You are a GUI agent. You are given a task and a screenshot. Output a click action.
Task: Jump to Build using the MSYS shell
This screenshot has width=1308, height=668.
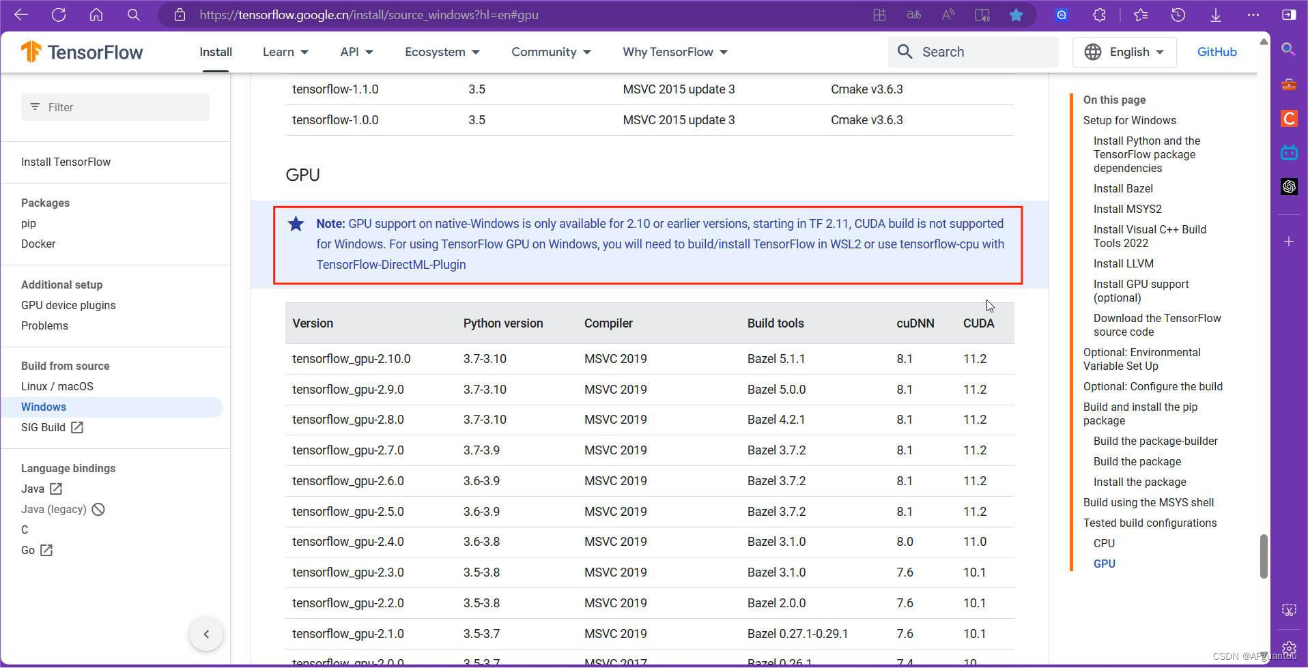click(1148, 502)
